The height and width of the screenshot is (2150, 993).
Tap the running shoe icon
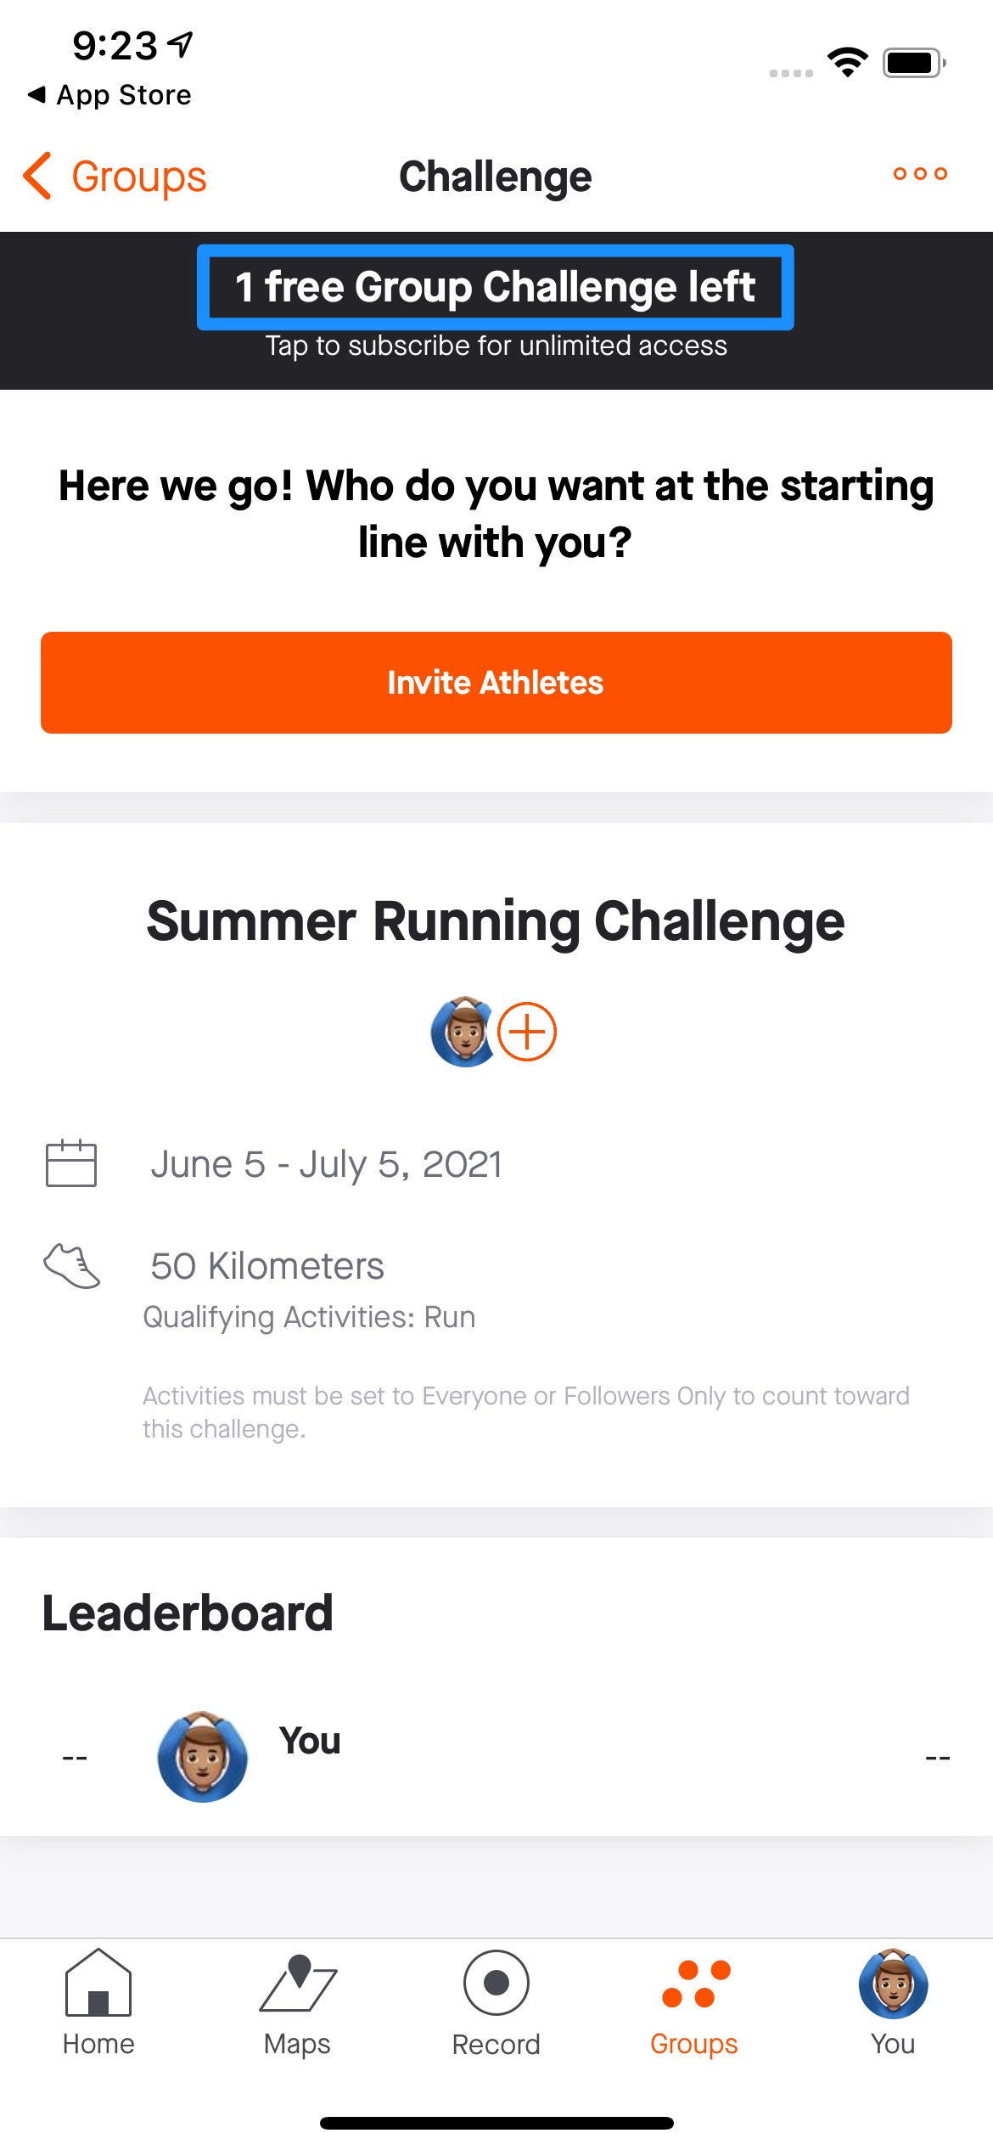[x=72, y=1266]
